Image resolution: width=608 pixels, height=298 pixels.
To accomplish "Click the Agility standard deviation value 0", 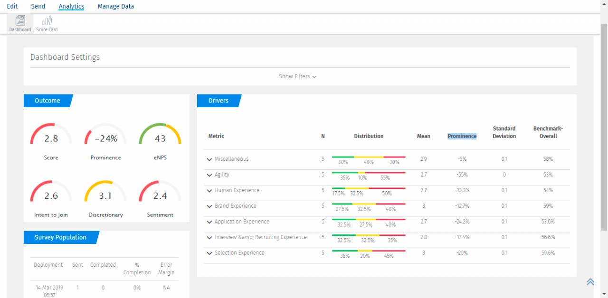I will point(504,175).
